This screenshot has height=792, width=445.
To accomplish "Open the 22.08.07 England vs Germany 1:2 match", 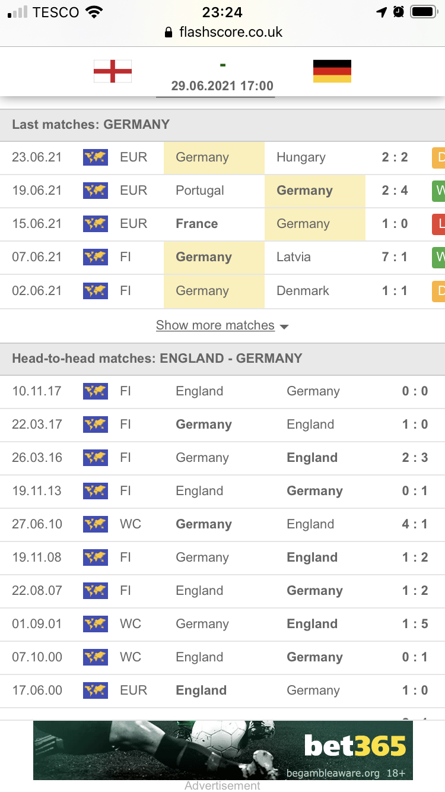I will click(x=223, y=591).
